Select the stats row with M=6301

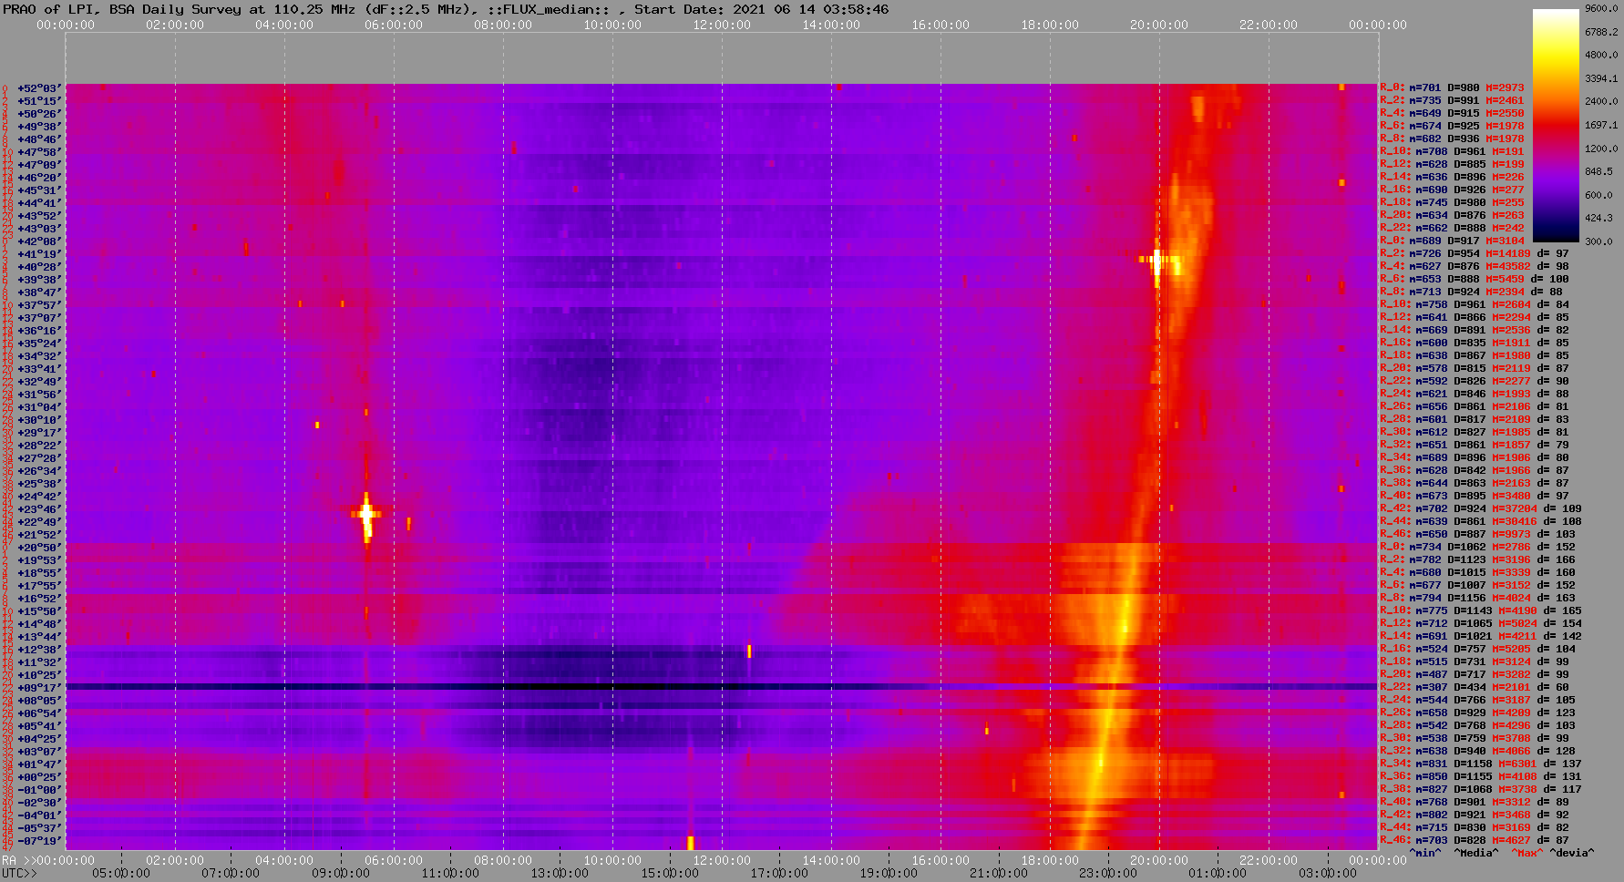1481,764
